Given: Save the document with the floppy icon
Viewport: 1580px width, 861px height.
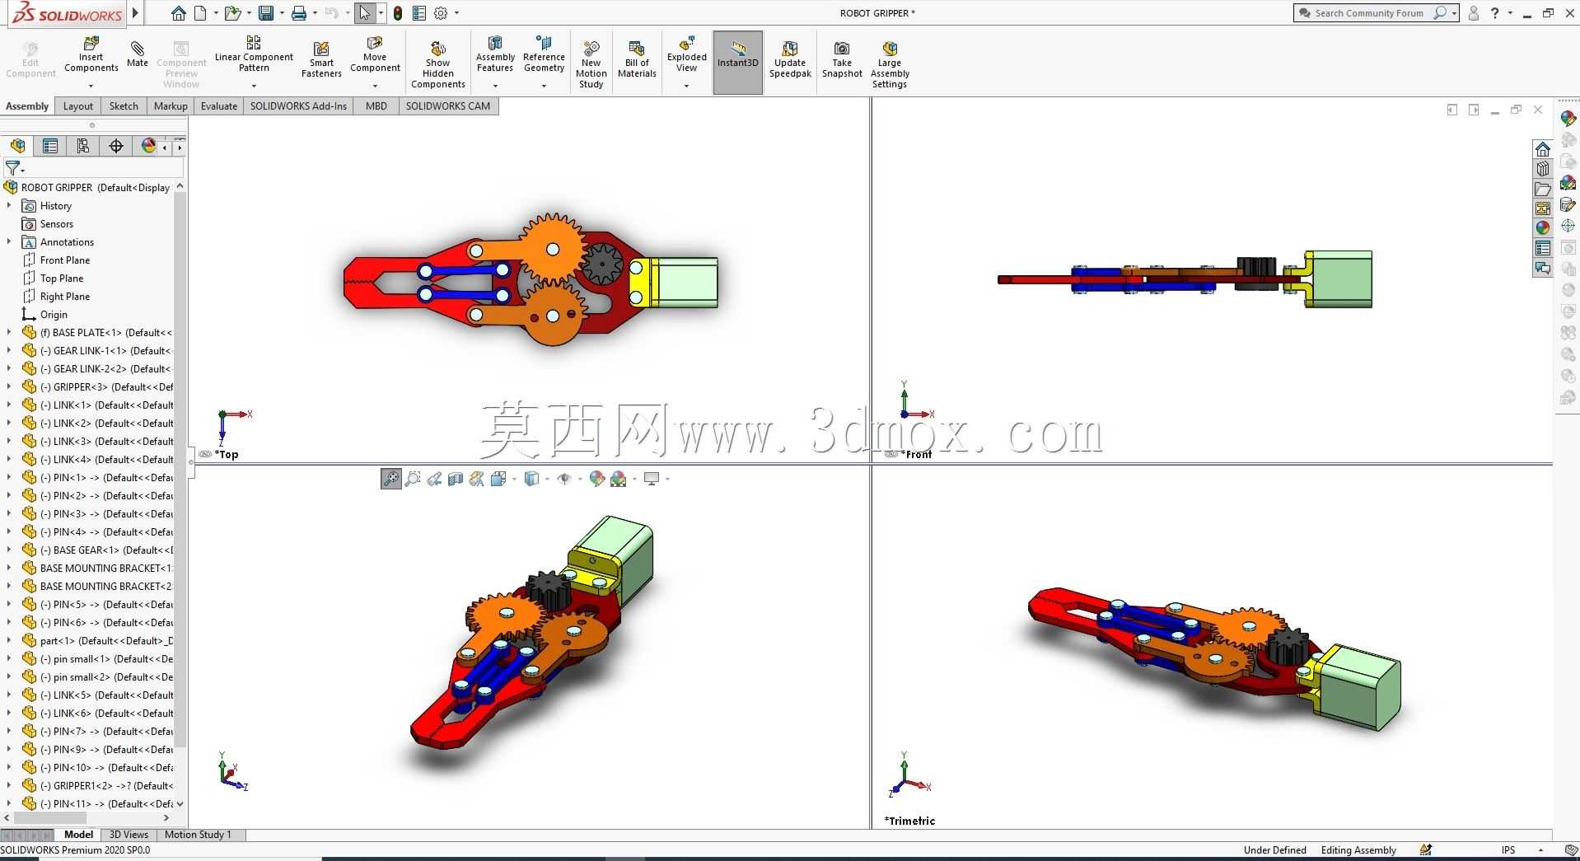Looking at the screenshot, I should click(x=266, y=13).
